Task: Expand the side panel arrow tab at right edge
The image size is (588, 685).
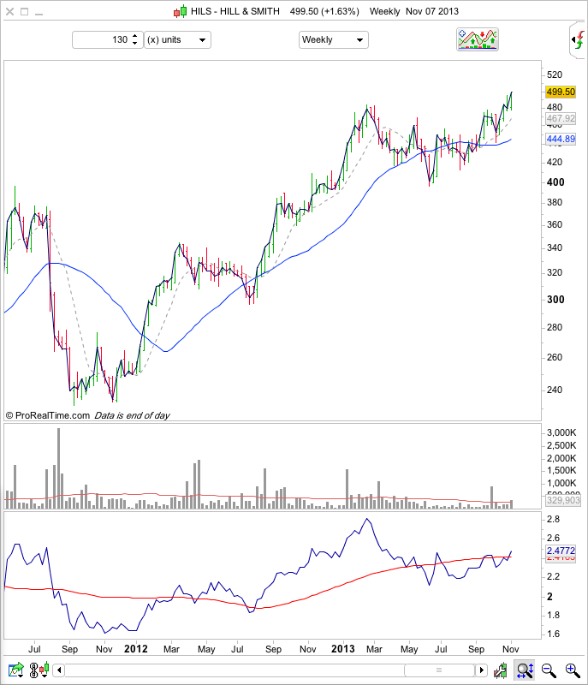Action: (x=578, y=40)
